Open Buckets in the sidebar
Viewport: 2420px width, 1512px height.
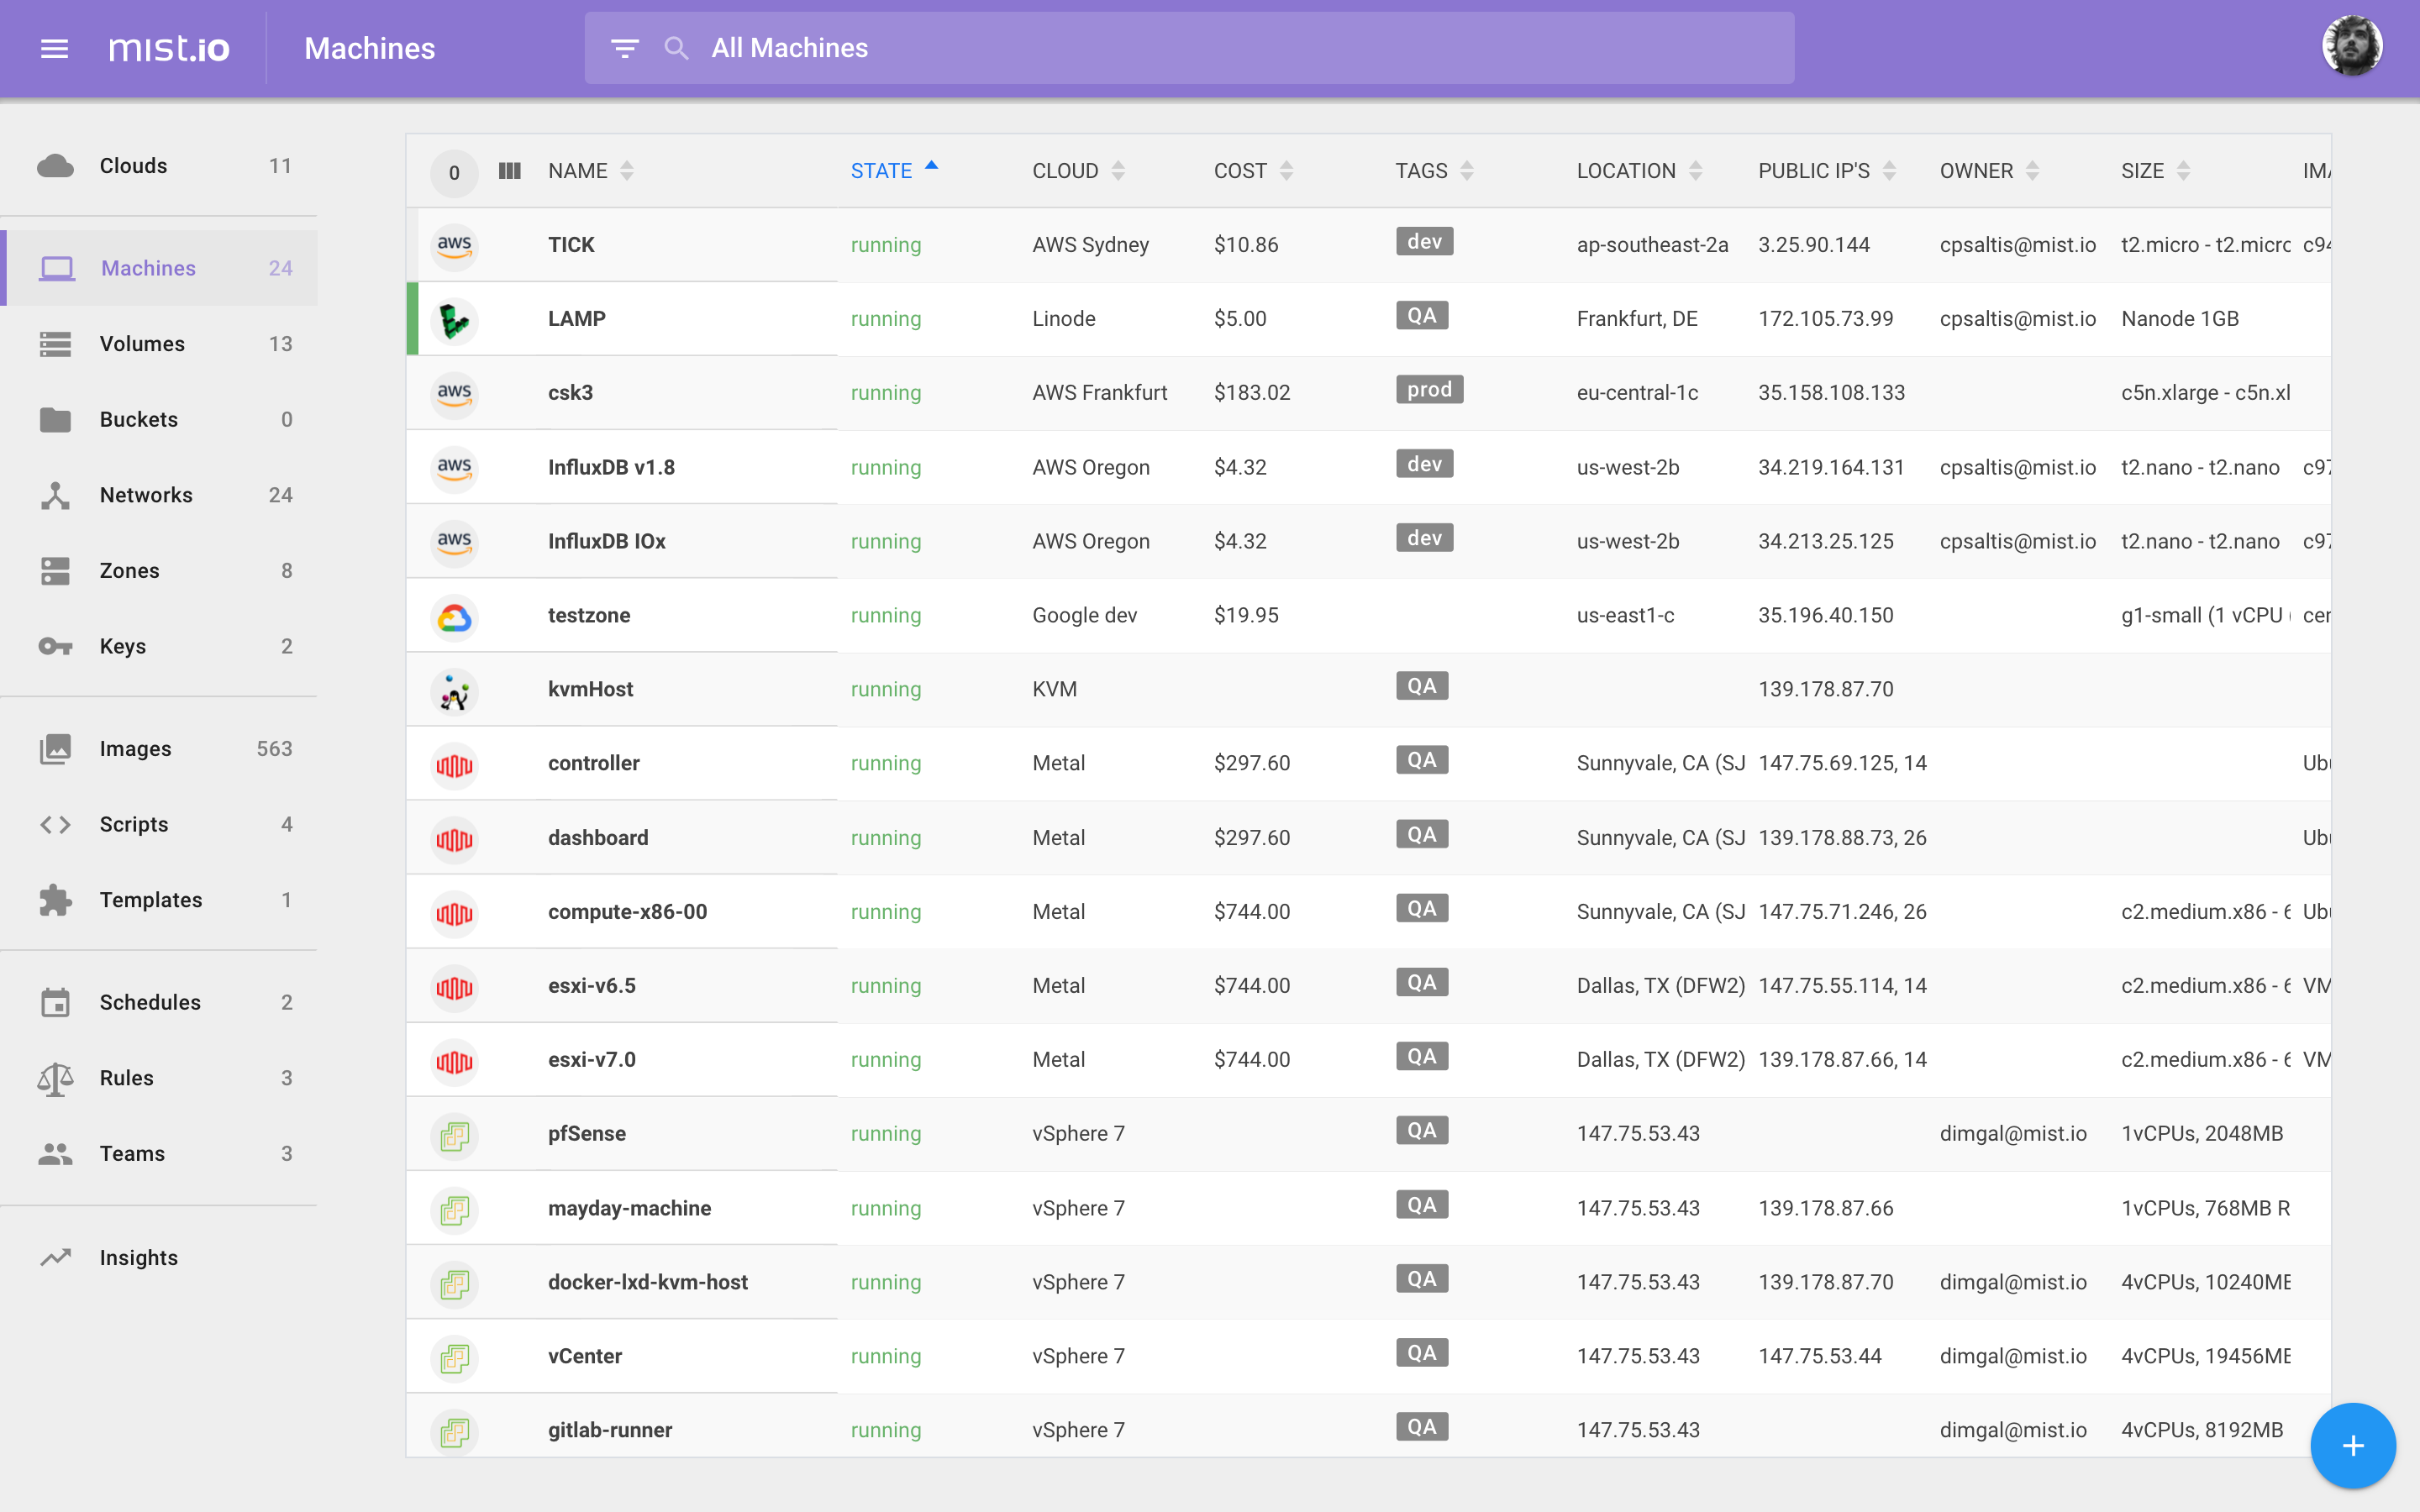tap(160, 419)
